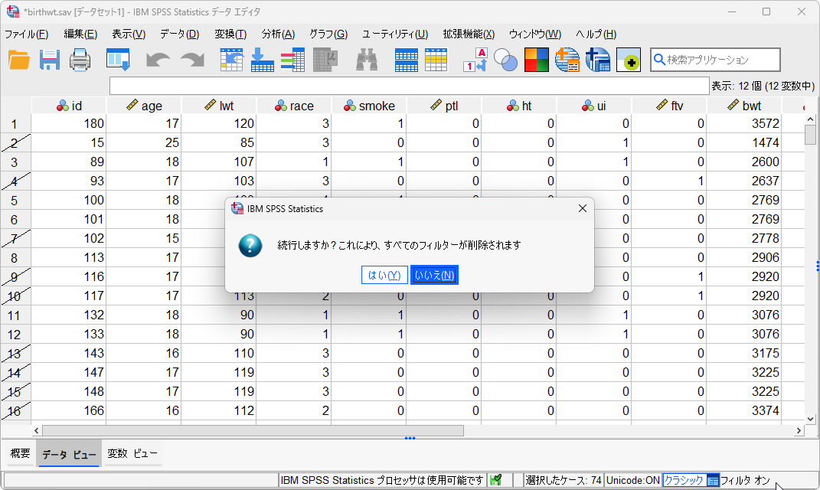Click はい in the dialog
Screen dimensions: 820x490
[384, 274]
